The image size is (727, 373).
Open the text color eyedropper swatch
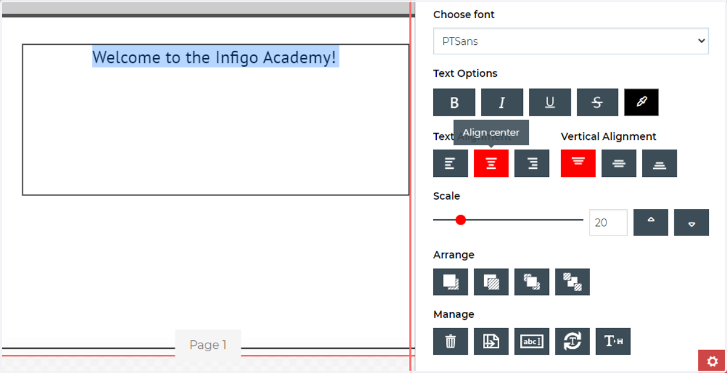pos(641,102)
